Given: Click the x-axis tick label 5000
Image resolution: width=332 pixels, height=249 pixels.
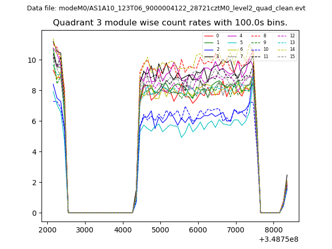Looking at the screenshot, I should (x=160, y=230).
